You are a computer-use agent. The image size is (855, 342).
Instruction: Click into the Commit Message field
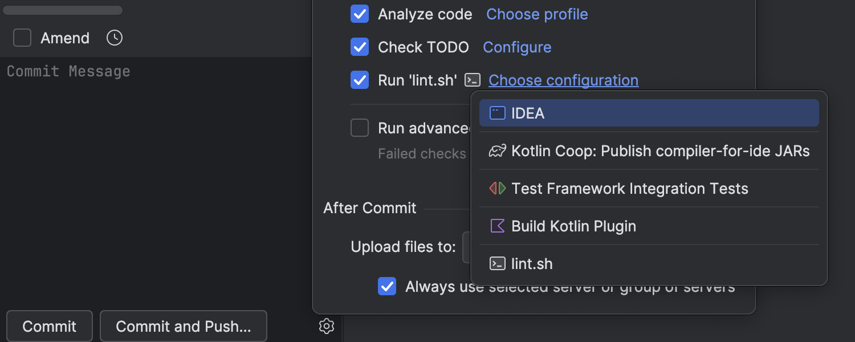[x=154, y=171]
